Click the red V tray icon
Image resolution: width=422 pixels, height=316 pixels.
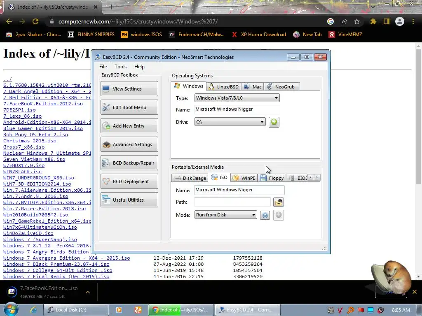pyautogui.click(x=340, y=310)
